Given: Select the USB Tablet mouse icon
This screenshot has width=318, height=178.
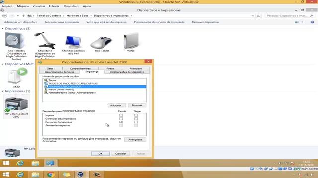Looking at the screenshot, I should [x=101, y=43].
